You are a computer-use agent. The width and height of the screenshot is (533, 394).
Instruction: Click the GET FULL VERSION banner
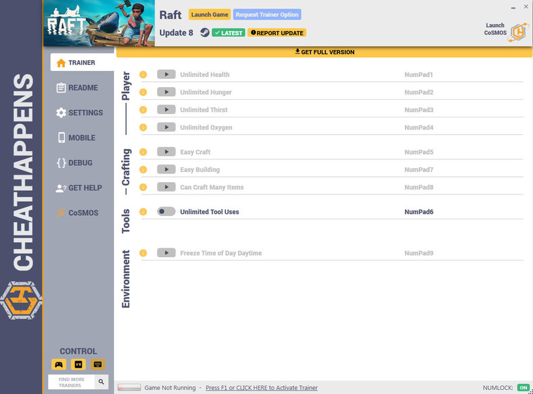coord(325,52)
